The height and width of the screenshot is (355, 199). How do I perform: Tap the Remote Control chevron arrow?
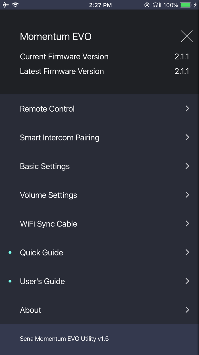[187, 108]
